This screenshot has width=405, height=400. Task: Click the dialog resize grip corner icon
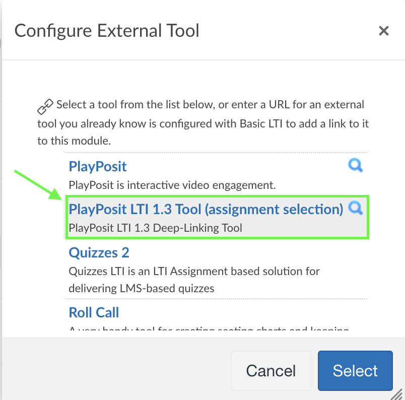click(397, 394)
